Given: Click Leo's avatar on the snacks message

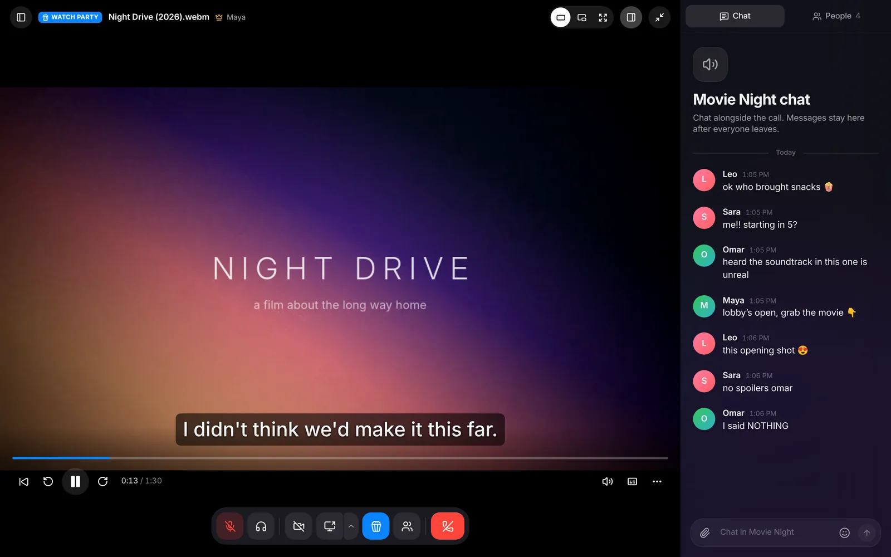Looking at the screenshot, I should pyautogui.click(x=704, y=180).
